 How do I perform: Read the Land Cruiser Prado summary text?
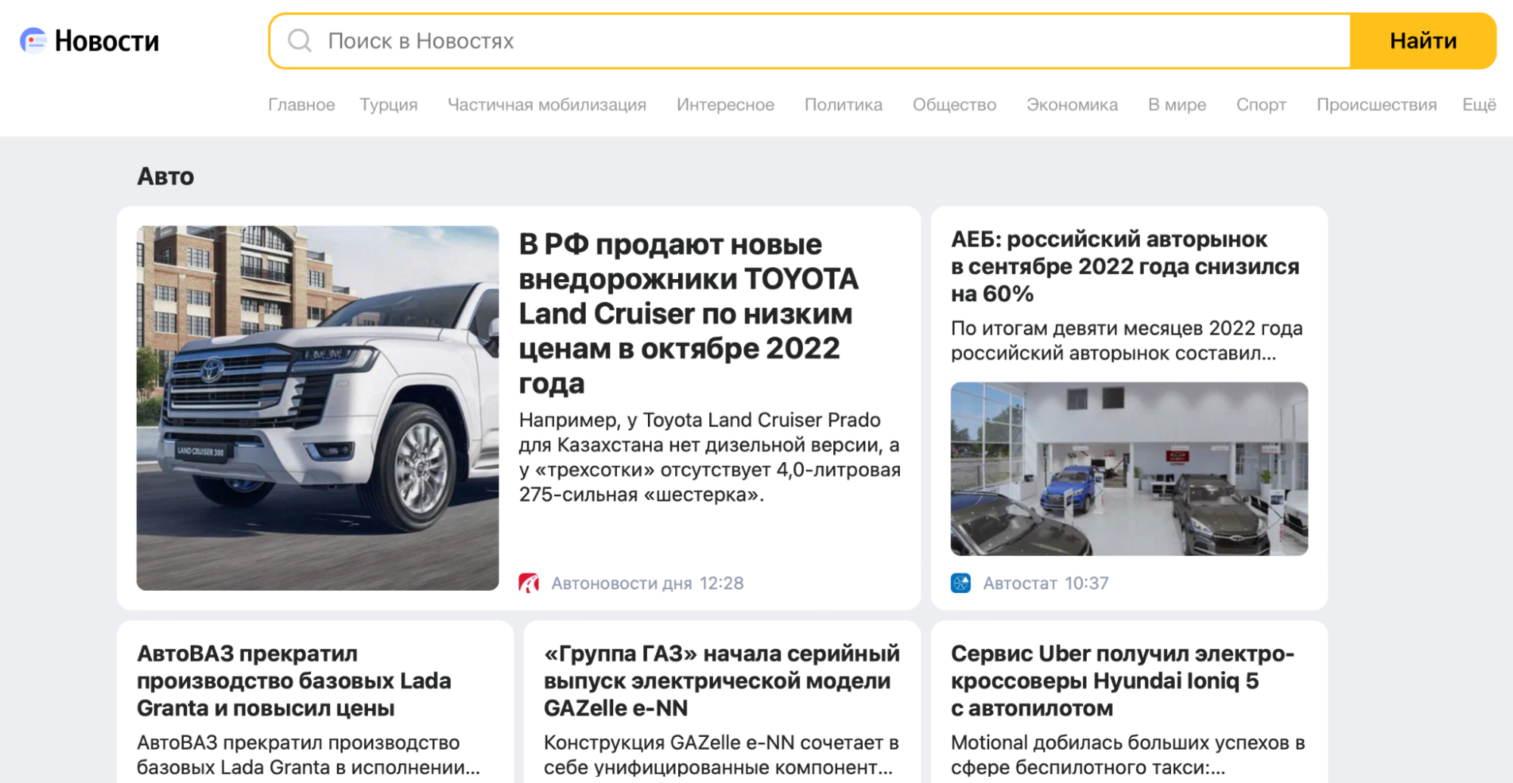[710, 457]
